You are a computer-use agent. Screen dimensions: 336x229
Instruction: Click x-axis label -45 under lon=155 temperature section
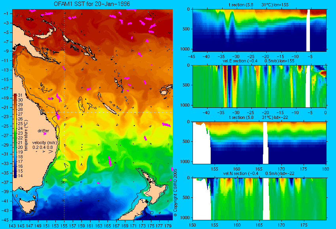click(x=192, y=56)
